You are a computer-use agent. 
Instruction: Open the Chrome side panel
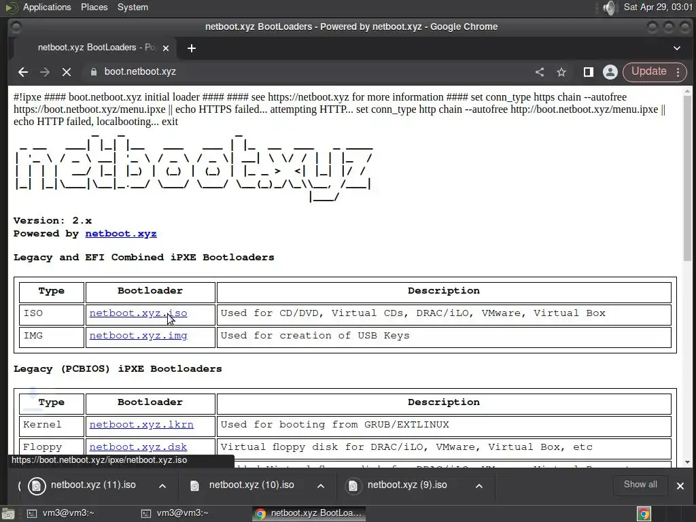pos(588,72)
